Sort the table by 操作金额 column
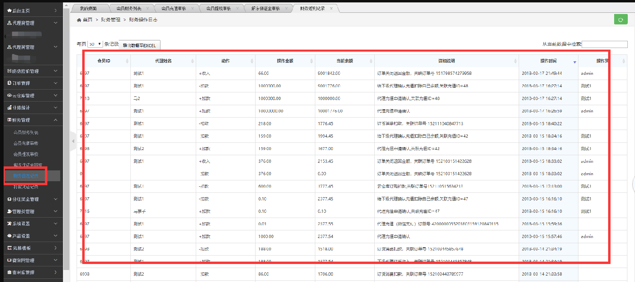 point(285,61)
